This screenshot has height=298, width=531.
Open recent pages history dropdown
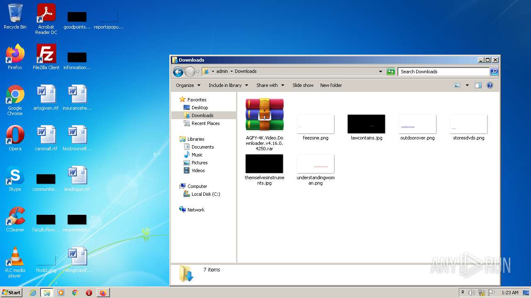click(x=197, y=72)
